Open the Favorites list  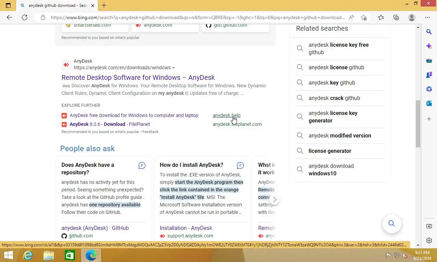pyautogui.click(x=381, y=17)
